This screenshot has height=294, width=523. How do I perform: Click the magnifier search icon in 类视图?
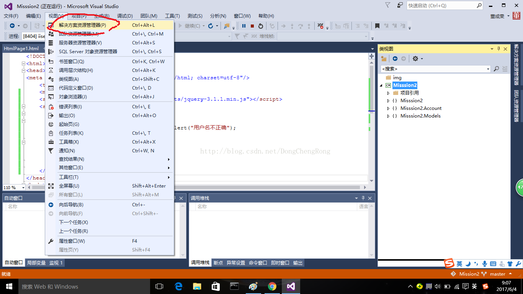coord(497,69)
